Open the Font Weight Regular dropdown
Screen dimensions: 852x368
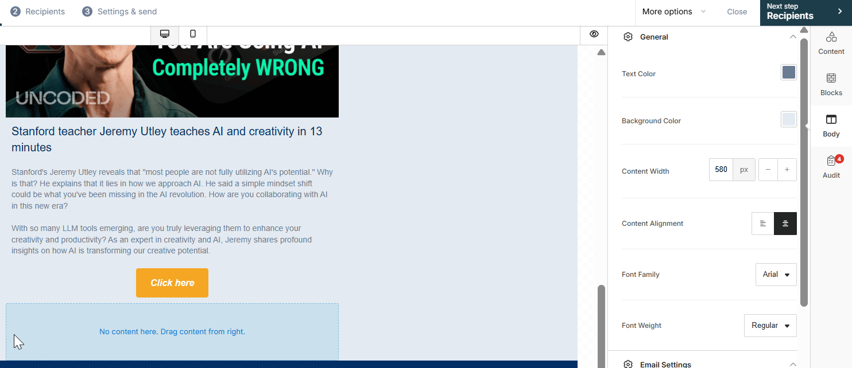770,326
